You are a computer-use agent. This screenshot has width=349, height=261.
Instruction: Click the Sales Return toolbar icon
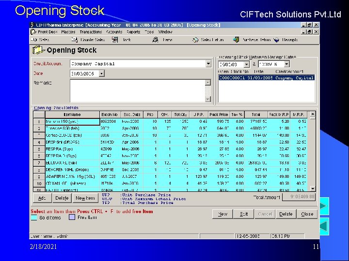tap(195, 40)
